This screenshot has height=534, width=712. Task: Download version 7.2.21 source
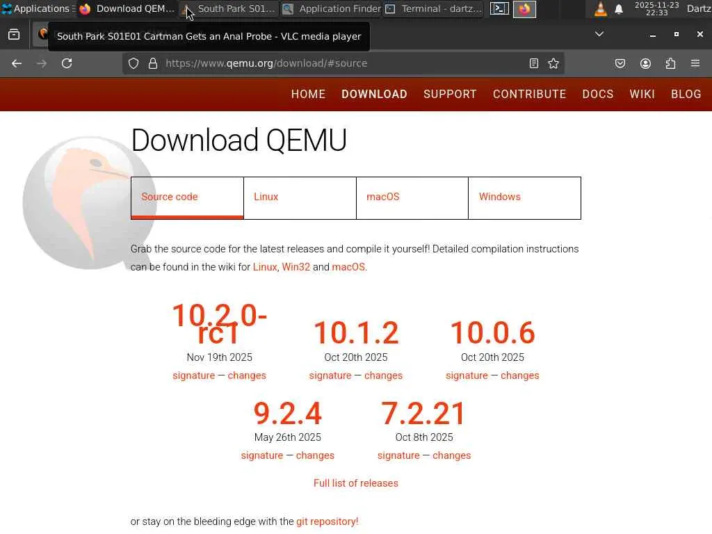424,413
